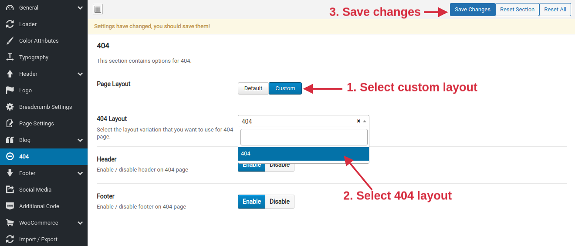Open Social Media share icon
Screen dimensions: 575x246
point(10,190)
